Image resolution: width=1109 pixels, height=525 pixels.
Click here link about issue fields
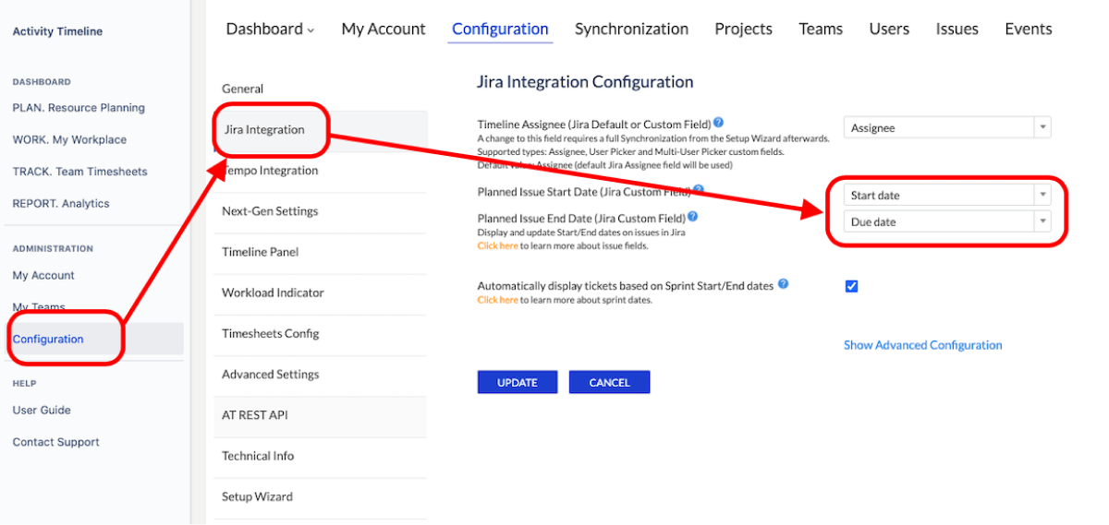pos(497,245)
